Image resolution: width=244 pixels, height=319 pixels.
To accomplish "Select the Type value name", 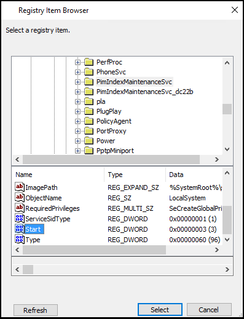I will click(x=33, y=240).
